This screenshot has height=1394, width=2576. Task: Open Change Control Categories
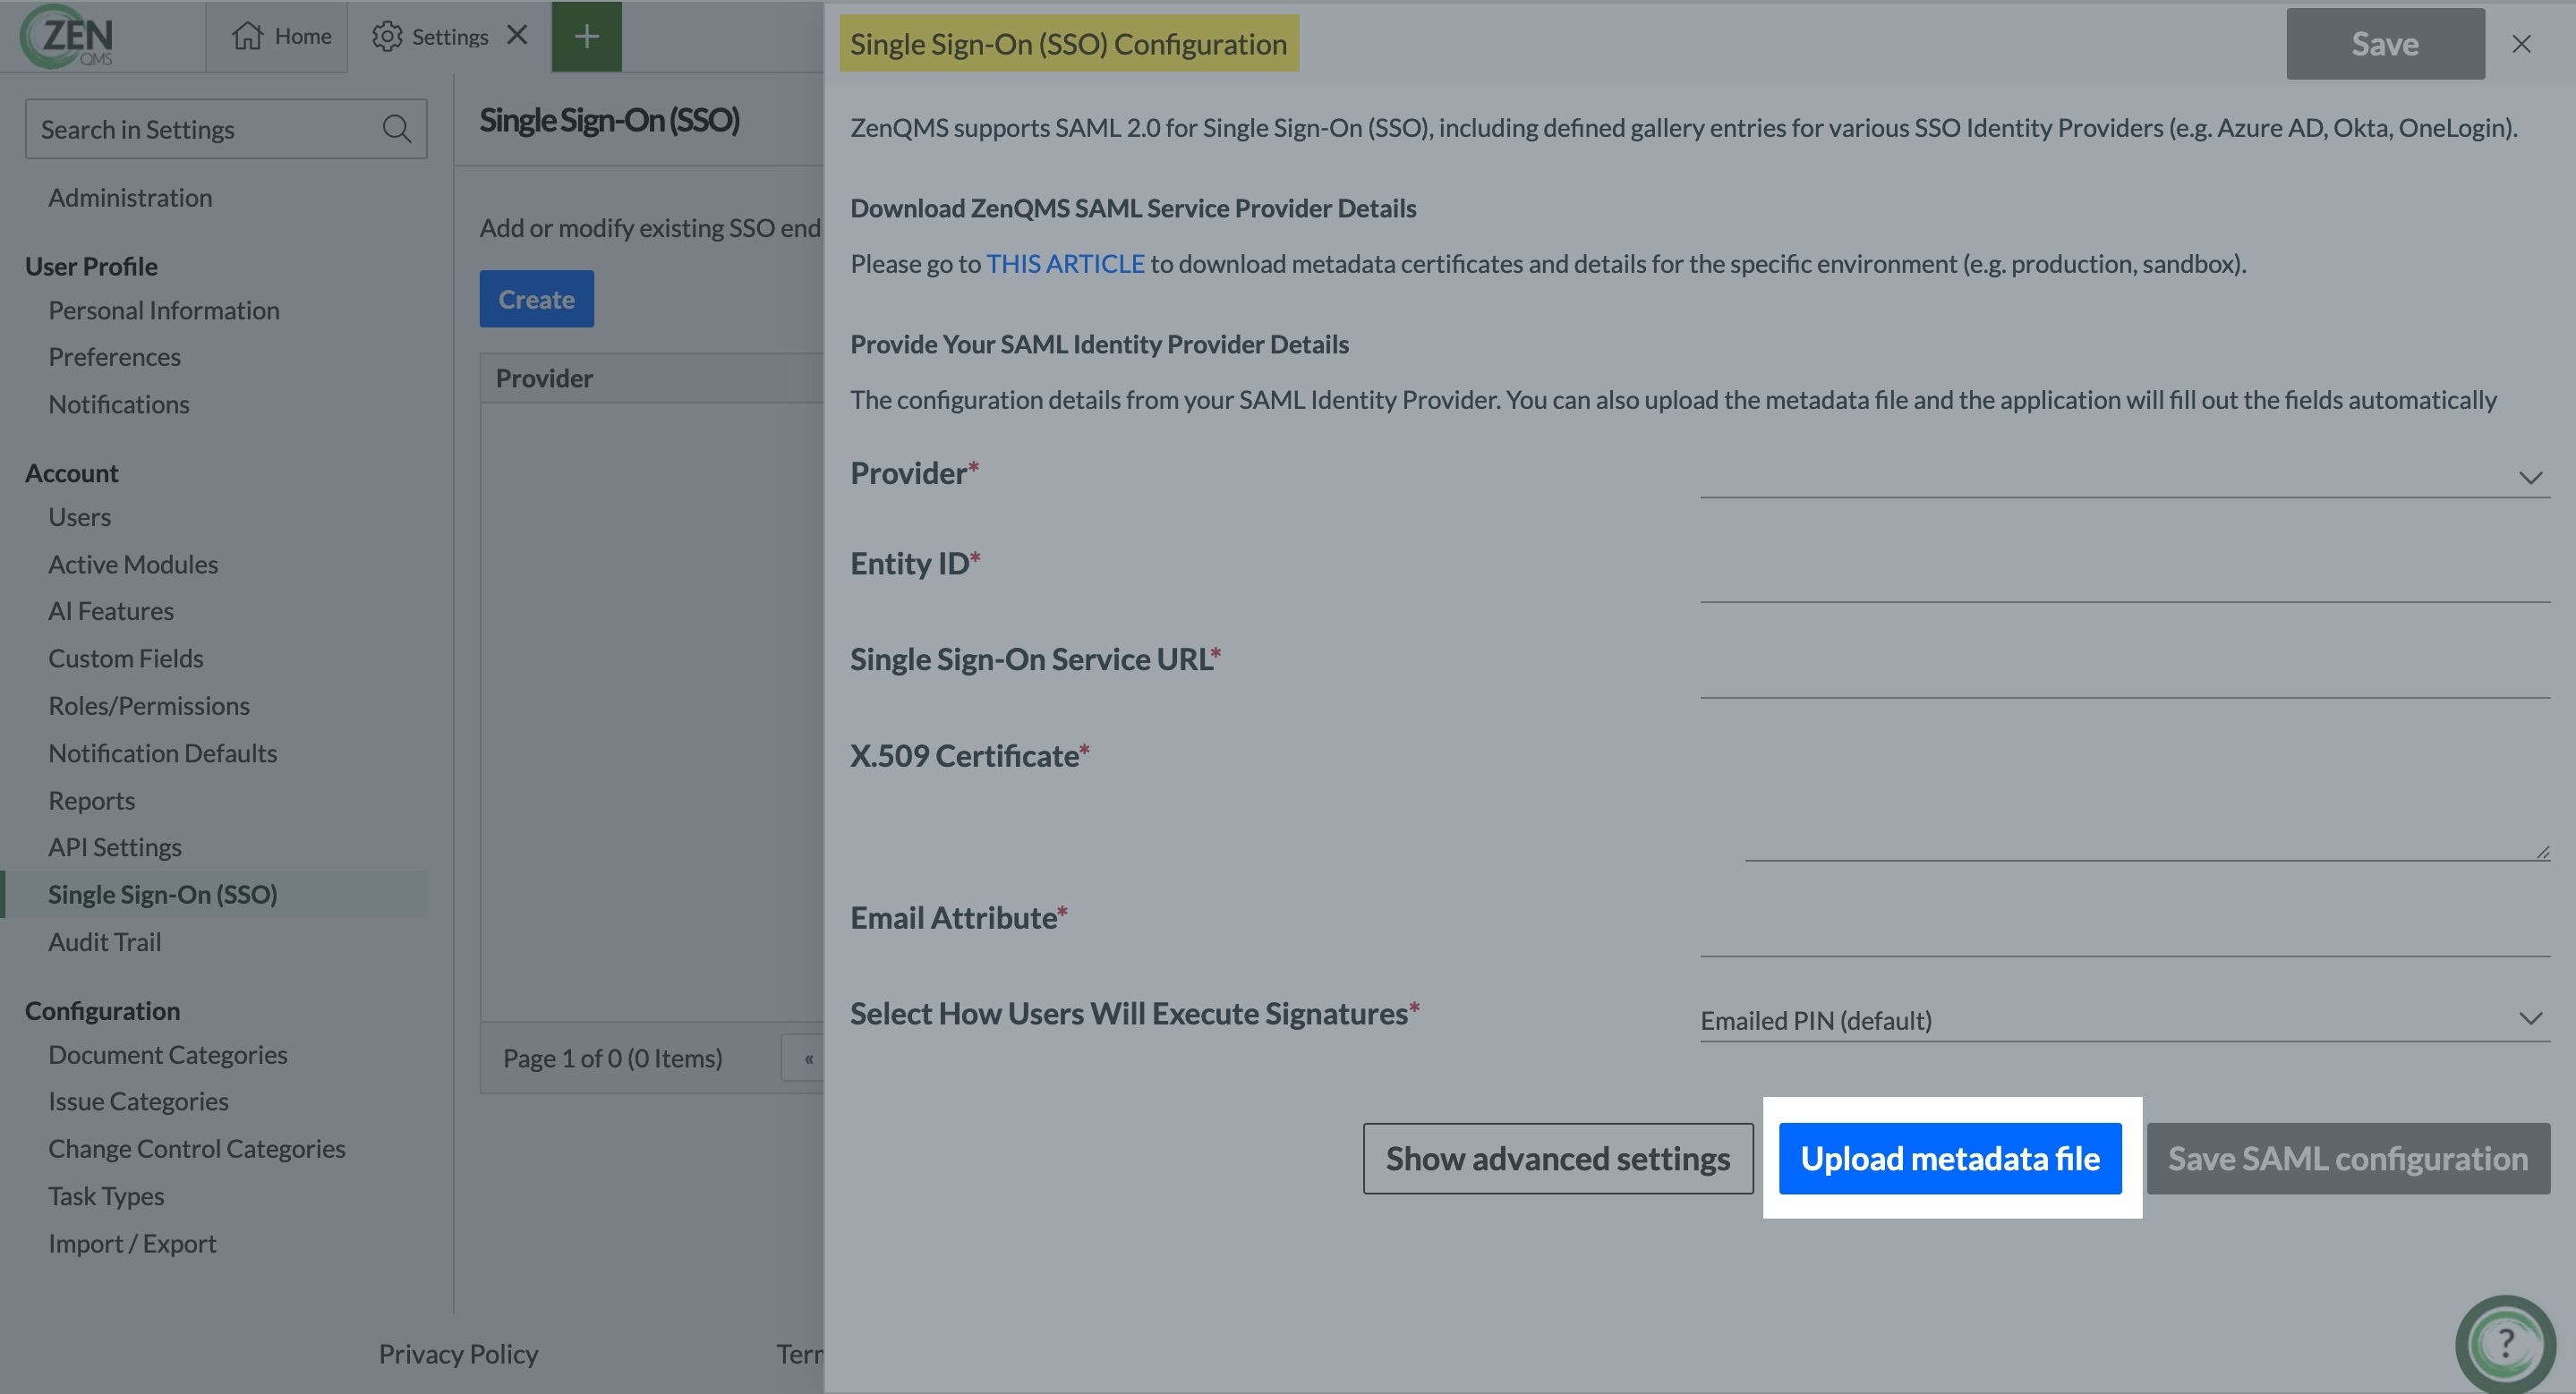pyautogui.click(x=197, y=1149)
